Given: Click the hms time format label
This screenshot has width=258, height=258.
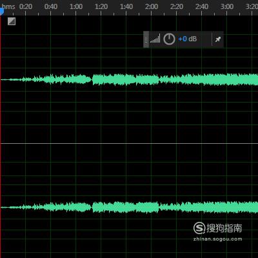Looking at the screenshot, I should pyautogui.click(x=8, y=6).
